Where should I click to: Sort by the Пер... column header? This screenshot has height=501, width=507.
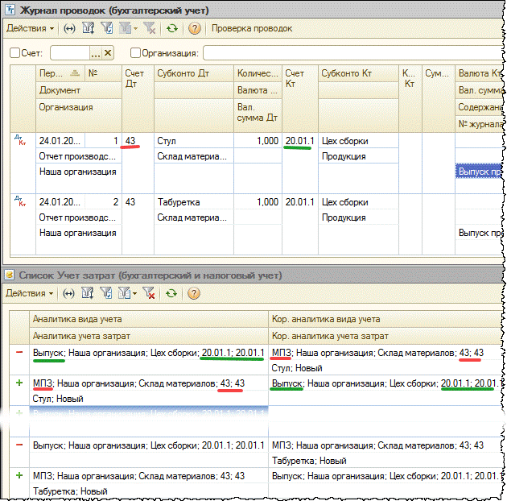pos(60,73)
